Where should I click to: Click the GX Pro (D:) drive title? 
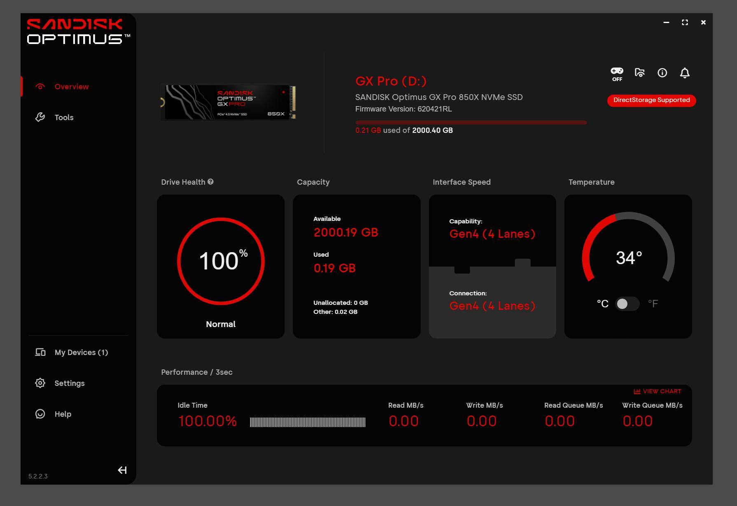tap(391, 81)
